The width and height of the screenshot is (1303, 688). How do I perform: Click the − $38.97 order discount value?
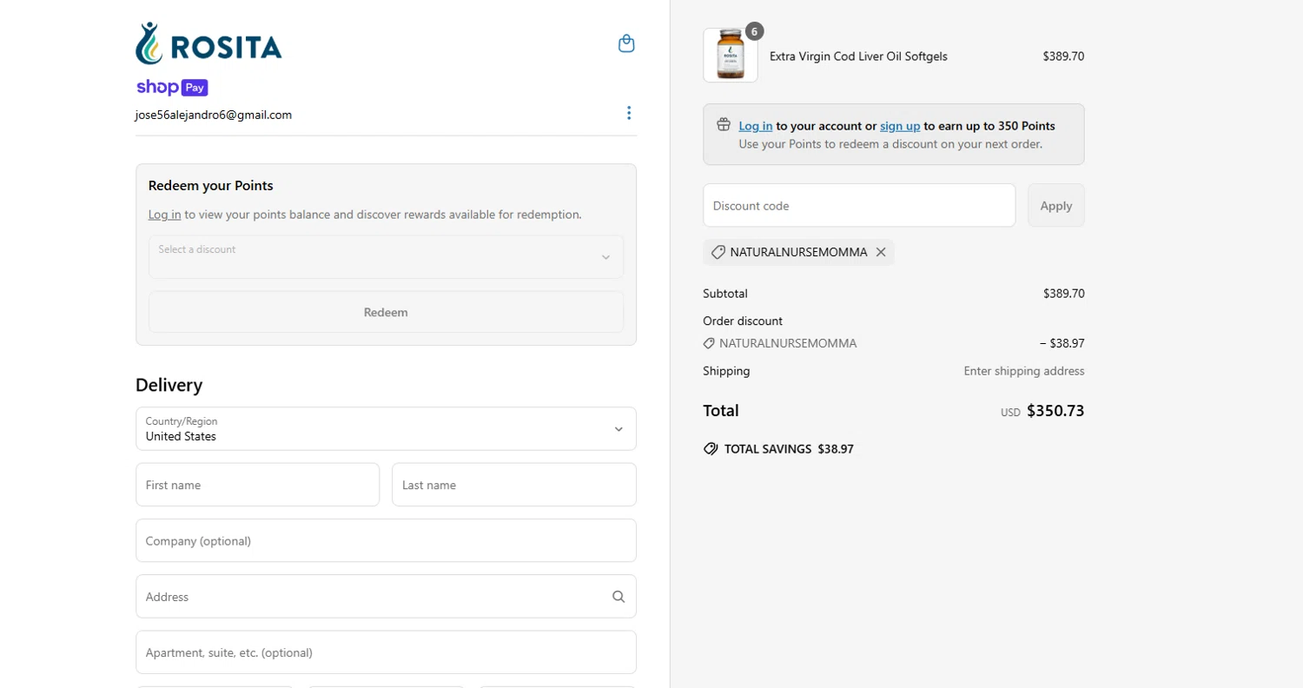(x=1062, y=343)
